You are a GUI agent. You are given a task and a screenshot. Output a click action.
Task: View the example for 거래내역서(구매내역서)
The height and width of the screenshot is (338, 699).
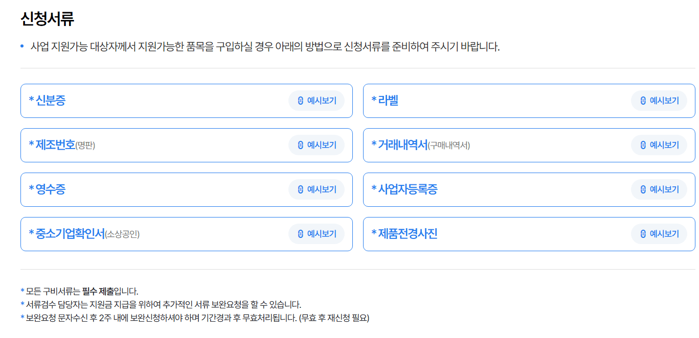(x=660, y=145)
